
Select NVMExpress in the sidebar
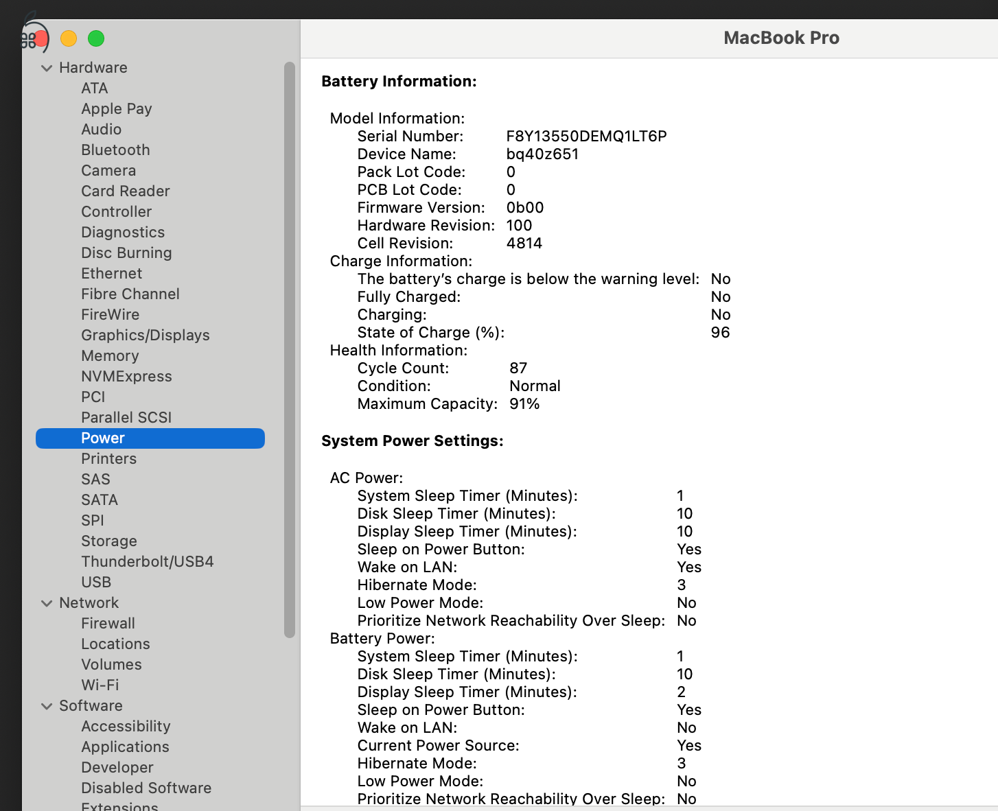tap(127, 377)
